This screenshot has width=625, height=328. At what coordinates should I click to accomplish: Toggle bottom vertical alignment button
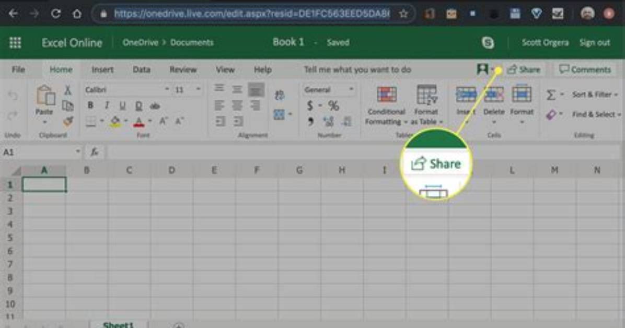click(x=256, y=89)
